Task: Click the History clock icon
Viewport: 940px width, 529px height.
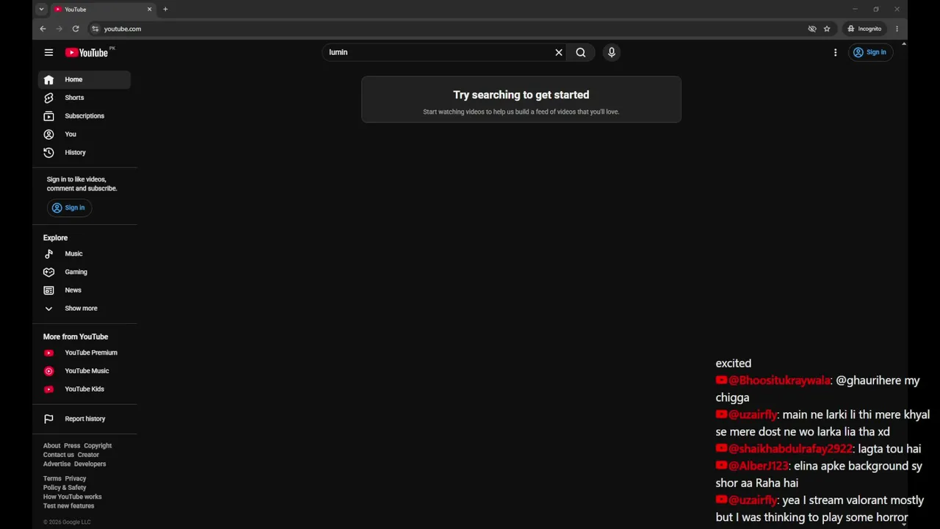Action: click(48, 153)
